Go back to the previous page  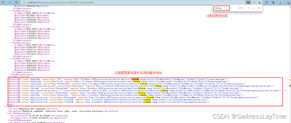[3, 2]
